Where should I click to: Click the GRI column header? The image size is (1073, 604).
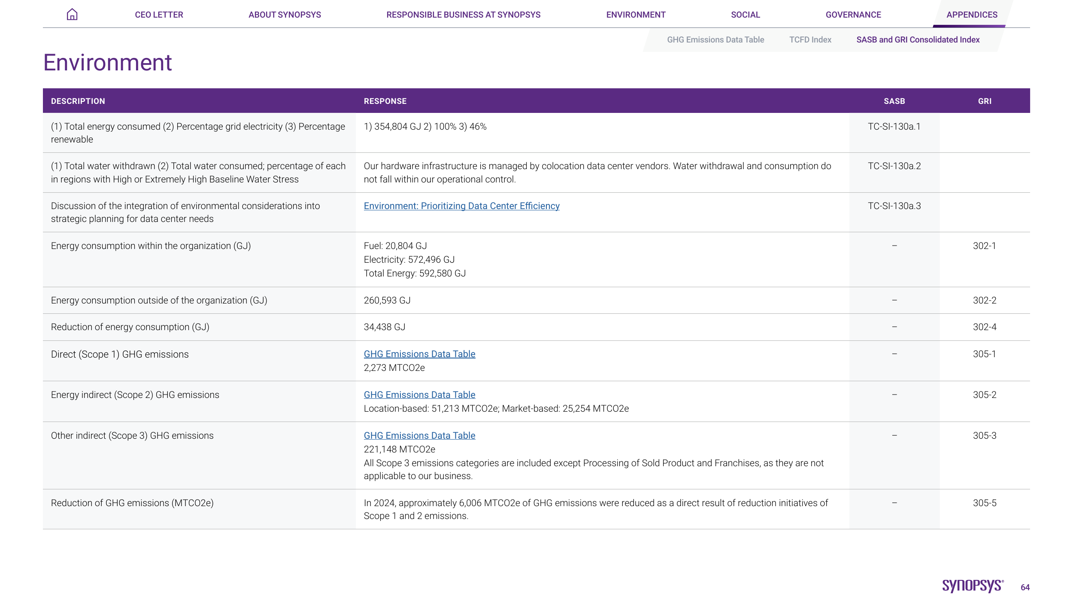(985, 101)
